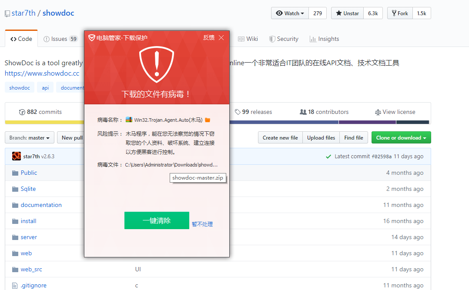
Task: Open 882 commits link
Action: (40, 112)
